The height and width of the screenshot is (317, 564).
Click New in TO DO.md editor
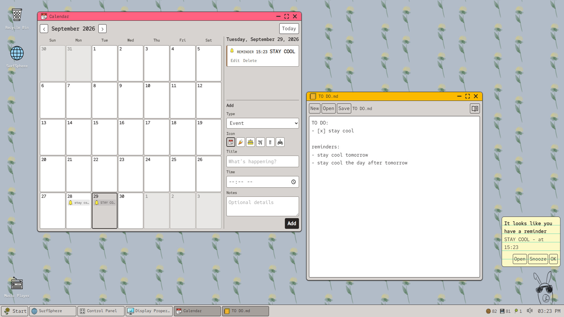point(314,109)
